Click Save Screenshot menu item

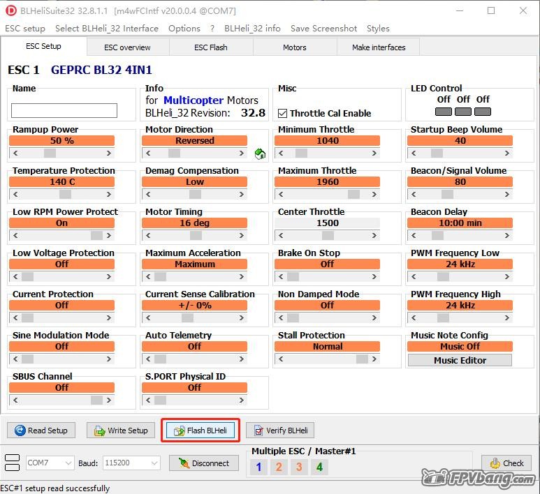pyautogui.click(x=323, y=28)
